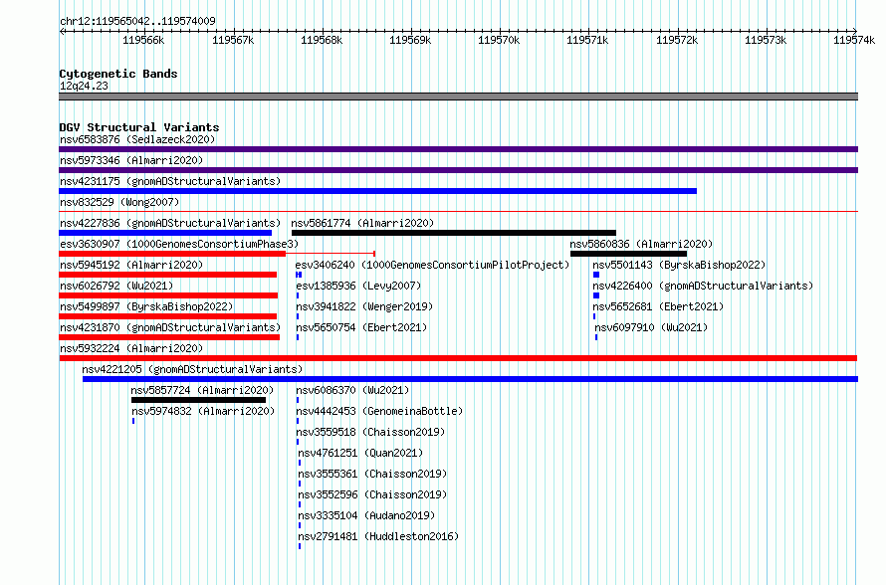
Task: Select nsv5860836 (Almarri2020) label
Action: [641, 244]
